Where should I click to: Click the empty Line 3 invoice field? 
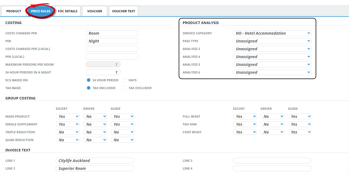click(272, 161)
